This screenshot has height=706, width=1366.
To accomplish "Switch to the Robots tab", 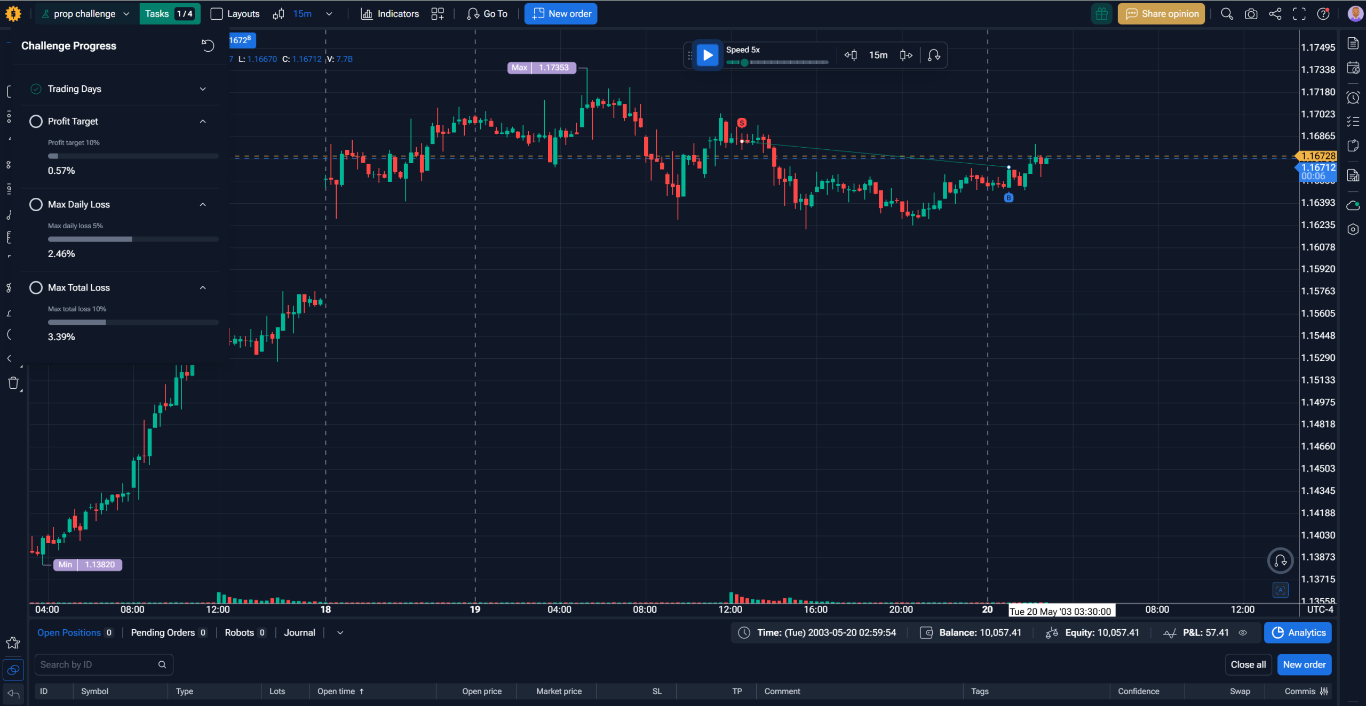I will pos(245,633).
